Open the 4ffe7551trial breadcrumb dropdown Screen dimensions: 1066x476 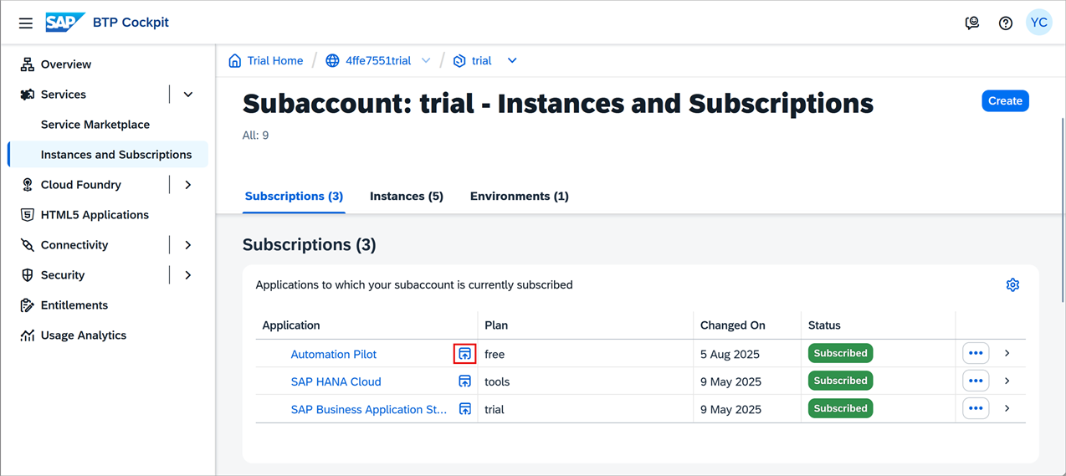tap(426, 60)
